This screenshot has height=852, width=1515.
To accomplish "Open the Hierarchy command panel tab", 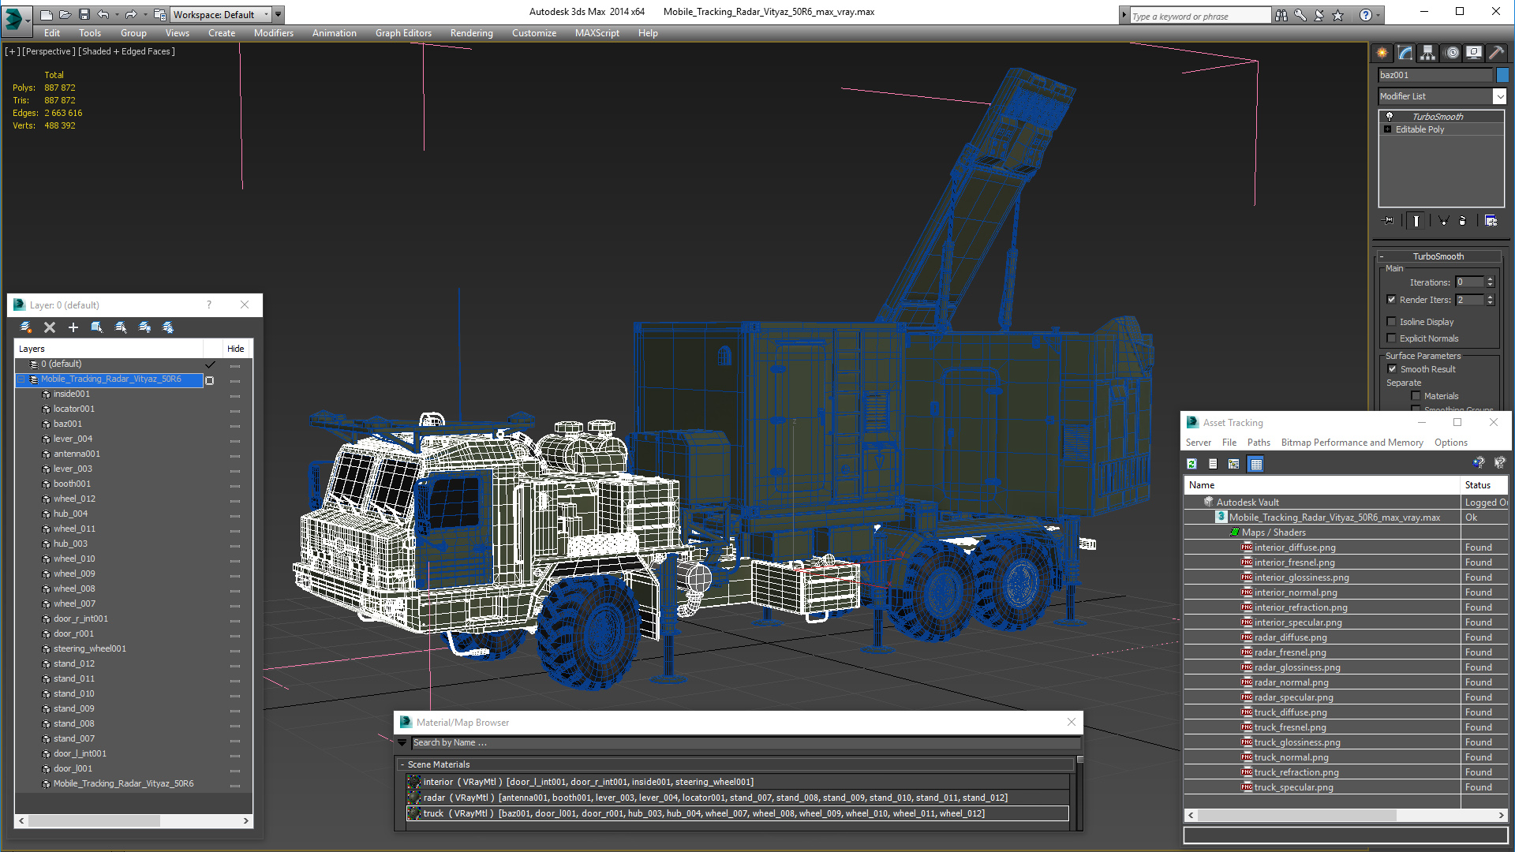I will click(x=1427, y=53).
